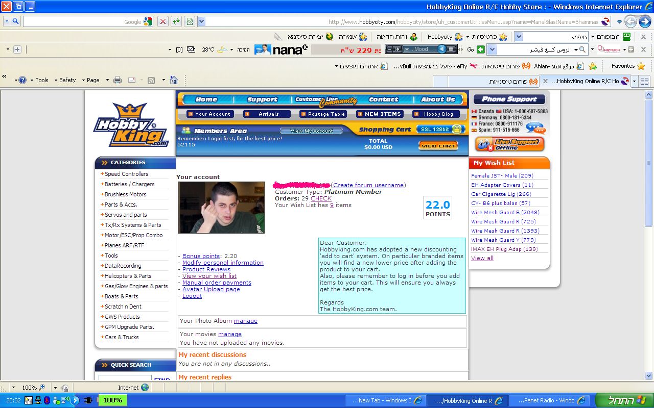Click the green Go arrow icon
Screen dimensions: 654x408
pyautogui.click(x=481, y=49)
